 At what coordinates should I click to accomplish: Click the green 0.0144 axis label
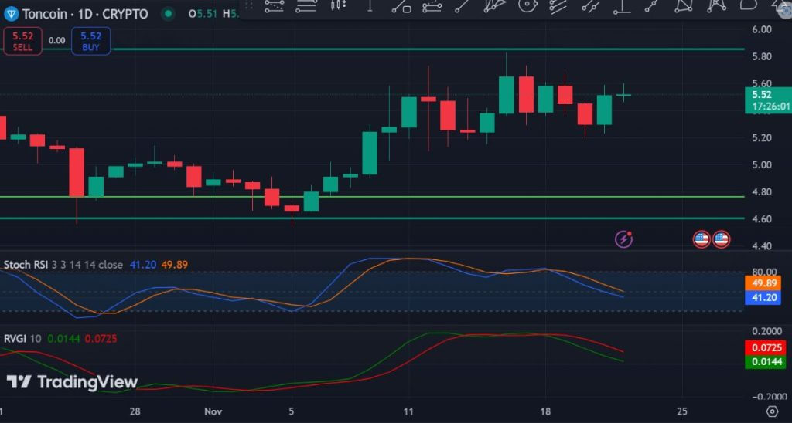click(x=766, y=361)
